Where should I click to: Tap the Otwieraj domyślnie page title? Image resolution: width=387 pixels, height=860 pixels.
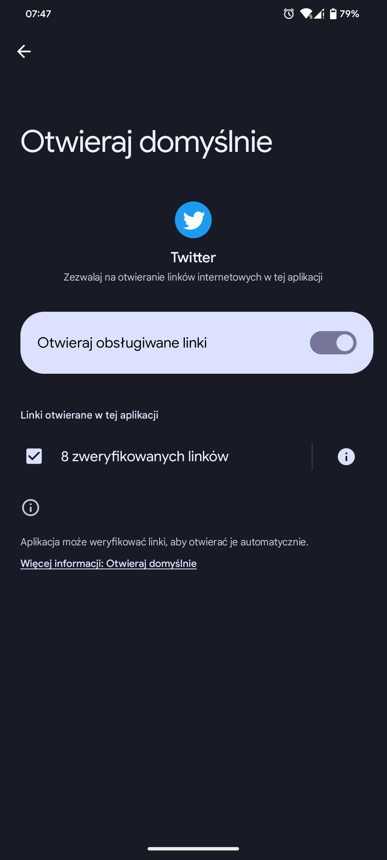click(x=146, y=142)
